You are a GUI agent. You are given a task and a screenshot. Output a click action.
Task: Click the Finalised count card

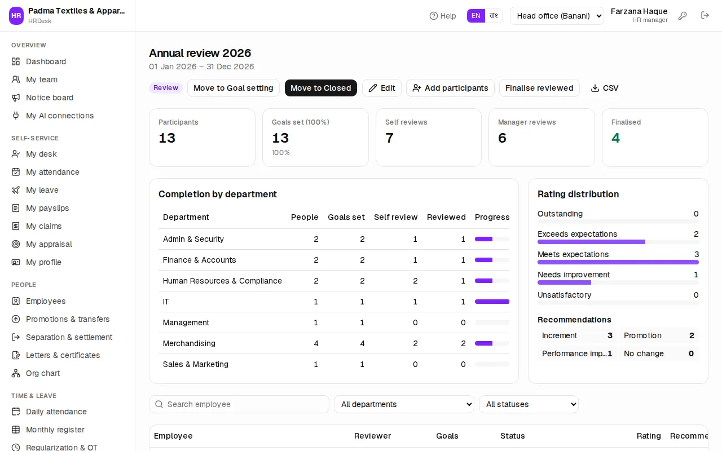tap(655, 138)
